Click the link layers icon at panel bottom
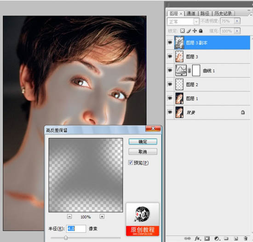The height and width of the screenshot is (242, 253). pyautogui.click(x=187, y=238)
